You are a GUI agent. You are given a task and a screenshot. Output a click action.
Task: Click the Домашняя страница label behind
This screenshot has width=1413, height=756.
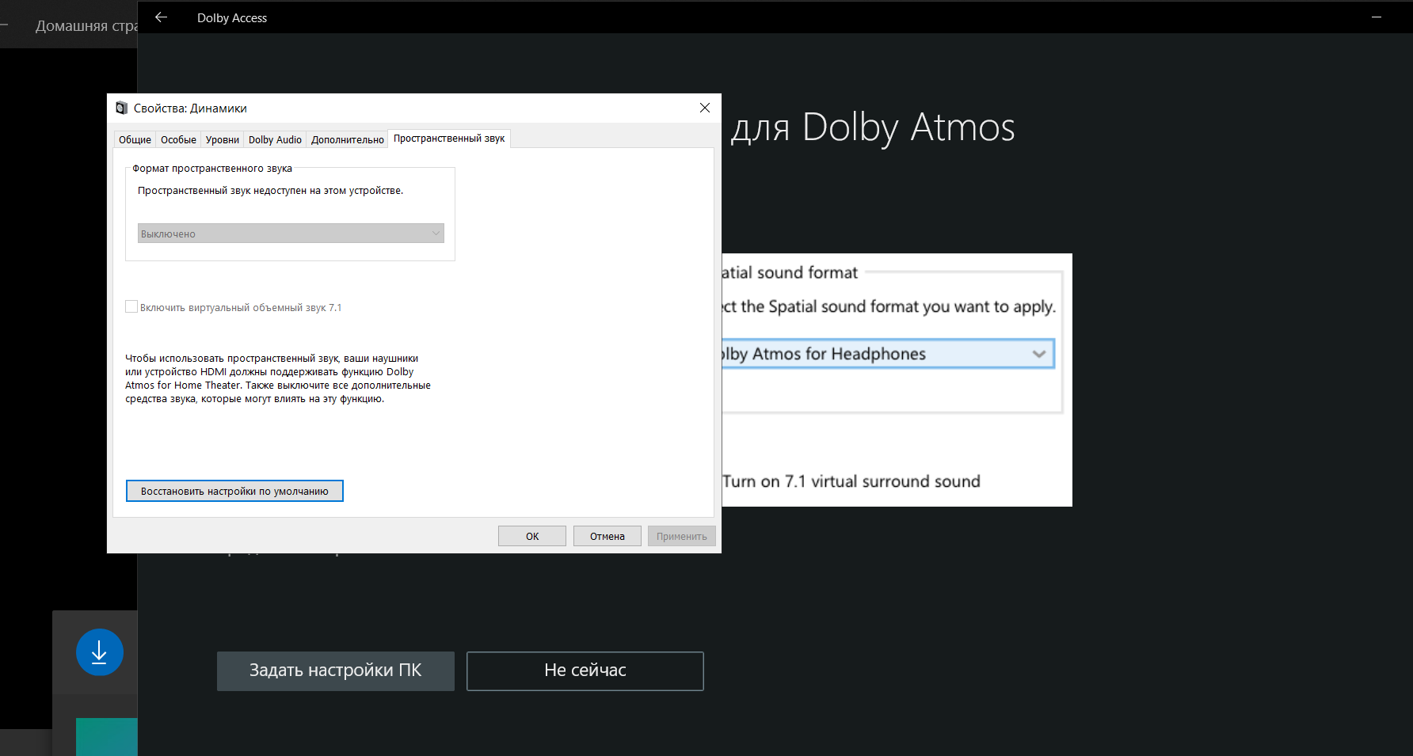click(86, 26)
